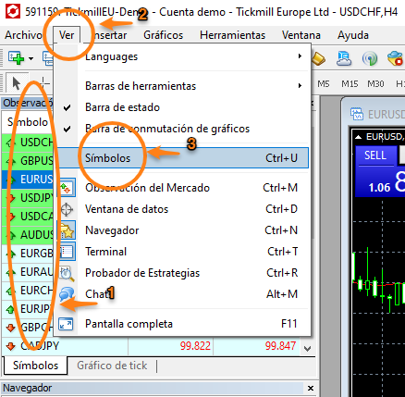Select the CADJPY symbol row
This screenshot has width=405, height=397.
click(151, 346)
